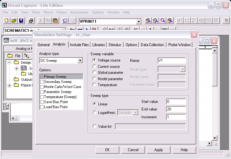231x159 pixels.
Task: Check the Temperature (Sweep) option
Action: 42,97
